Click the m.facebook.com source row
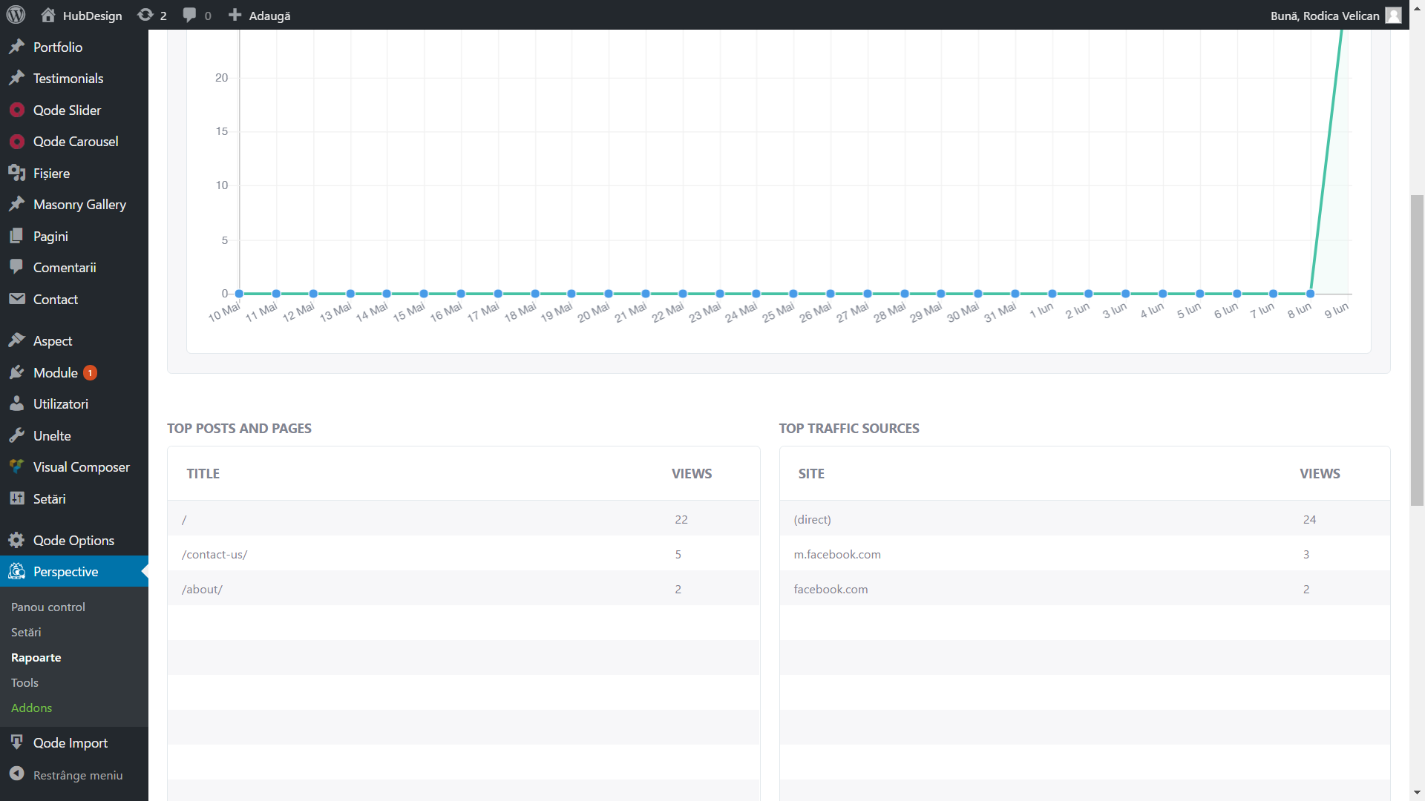Image resolution: width=1425 pixels, height=801 pixels. click(x=1084, y=554)
